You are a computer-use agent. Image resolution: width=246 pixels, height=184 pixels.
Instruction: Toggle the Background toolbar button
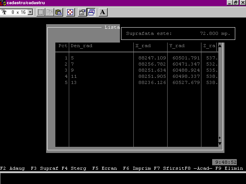[x=91, y=12]
